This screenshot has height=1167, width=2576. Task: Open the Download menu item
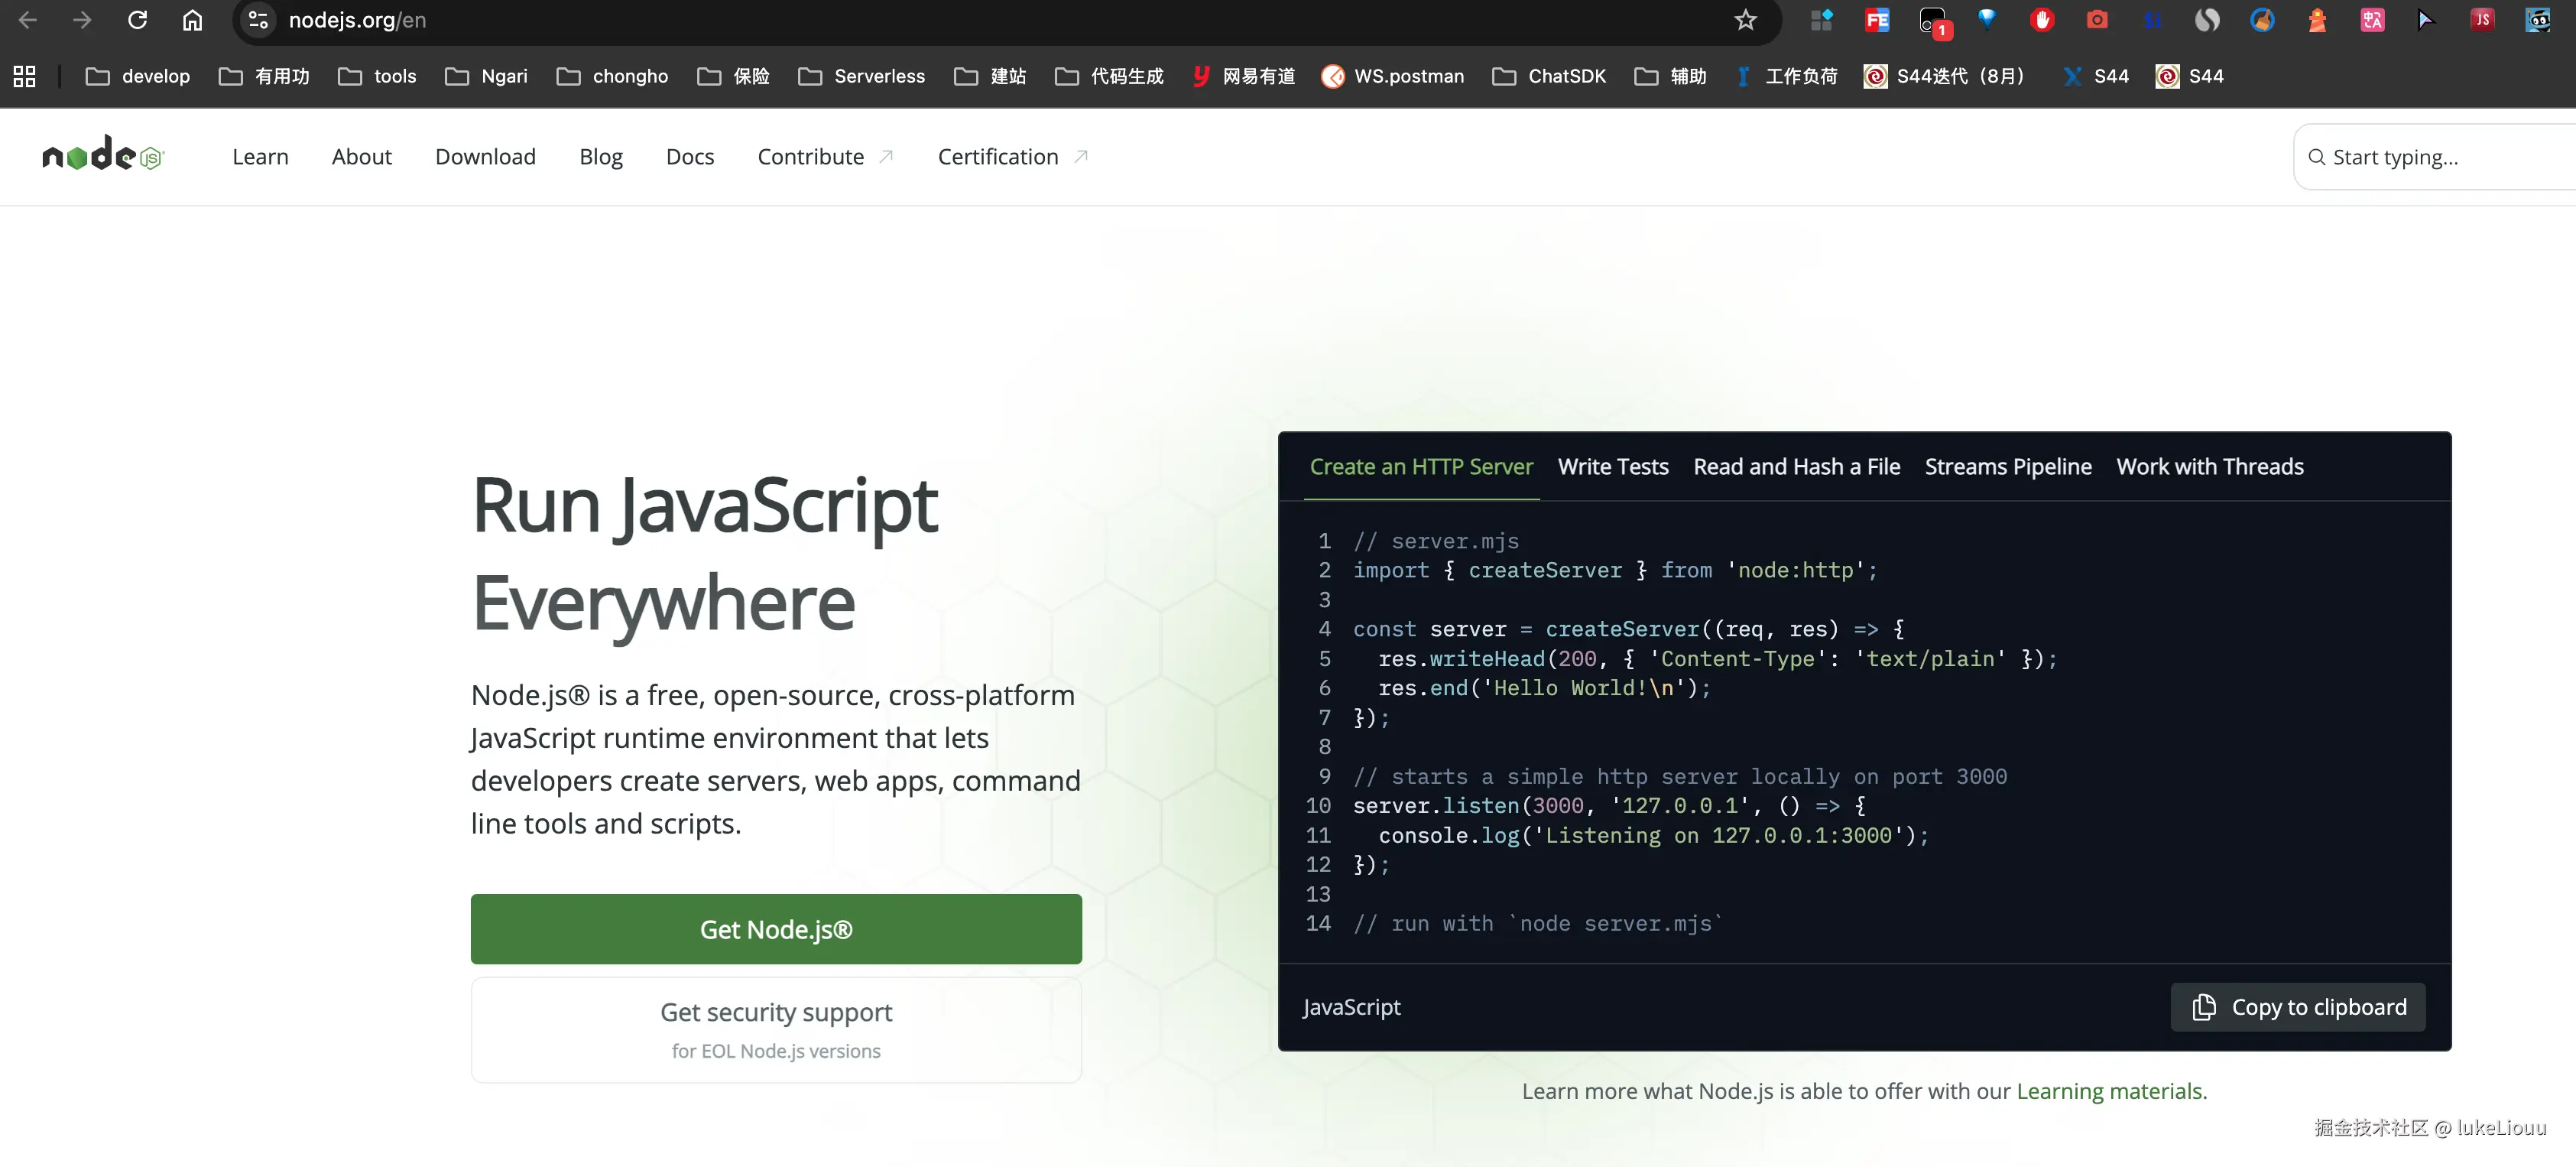pos(485,156)
